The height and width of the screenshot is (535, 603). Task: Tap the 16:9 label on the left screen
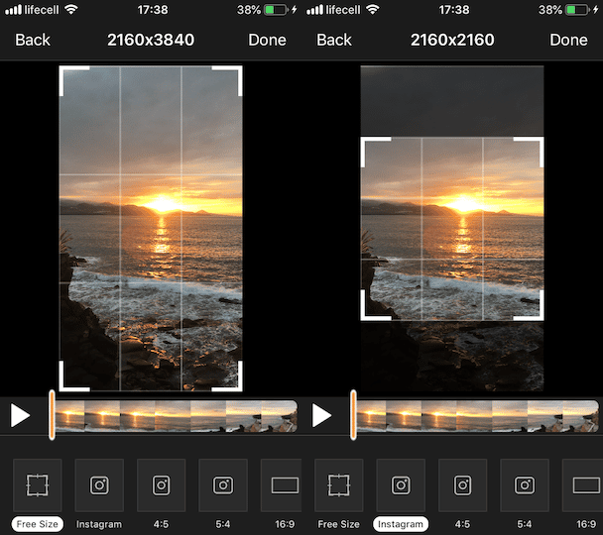pyautogui.click(x=285, y=524)
